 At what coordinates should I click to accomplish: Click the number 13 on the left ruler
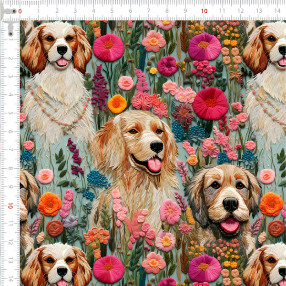[x=10, y=260]
